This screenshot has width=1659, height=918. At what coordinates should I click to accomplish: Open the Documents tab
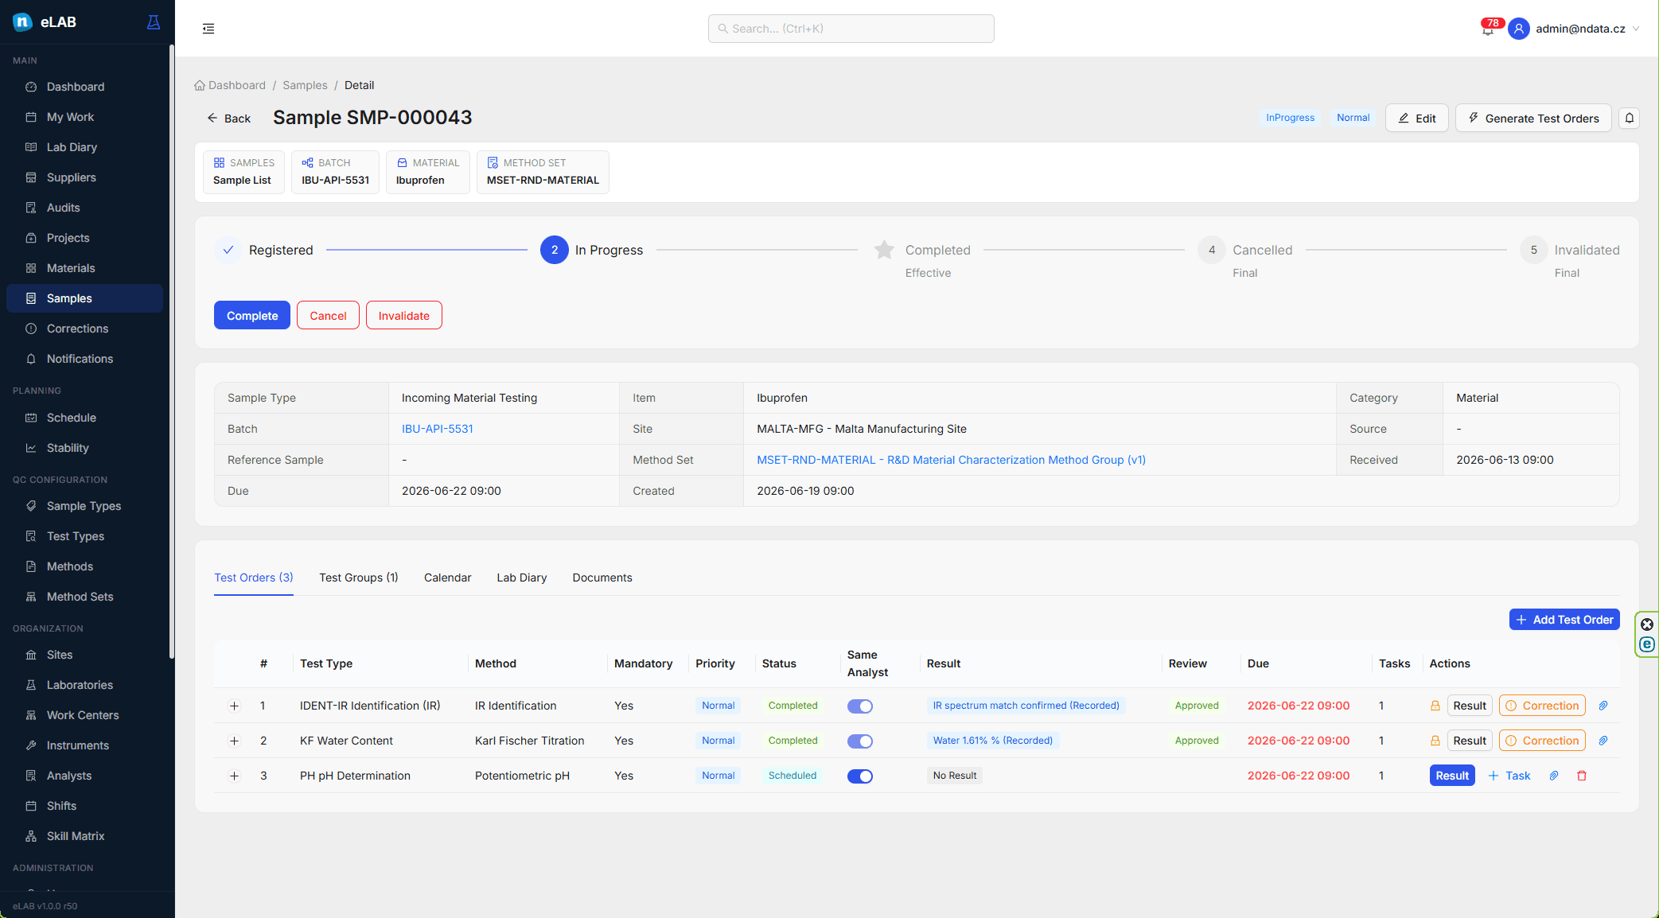click(x=602, y=578)
